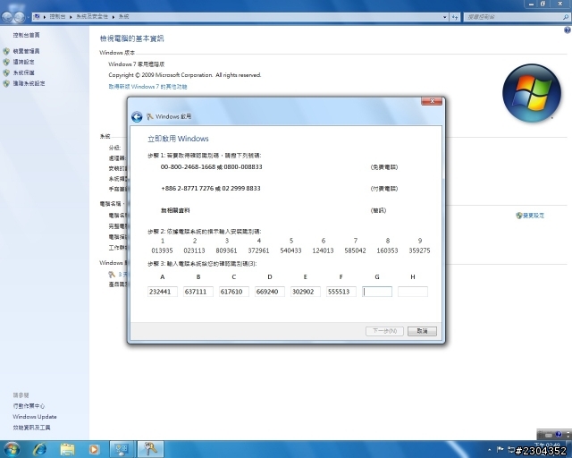Click the activation key icon in system page
Viewport: 572px width, 458px height.
pyautogui.click(x=112, y=274)
